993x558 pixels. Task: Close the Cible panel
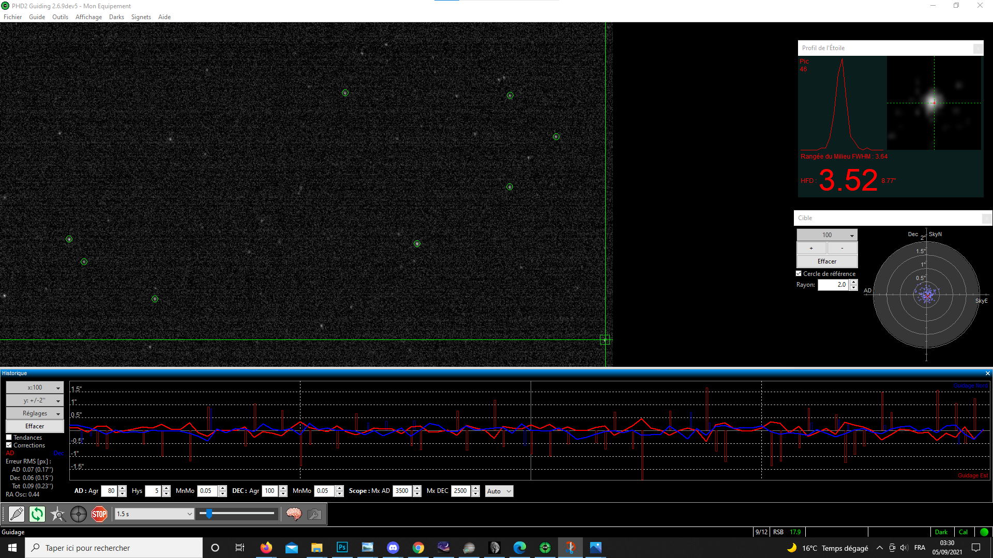tap(986, 218)
